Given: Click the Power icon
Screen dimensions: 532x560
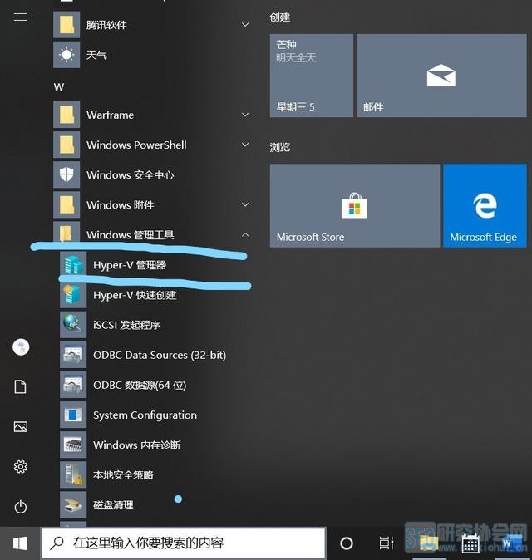Looking at the screenshot, I should tap(20, 507).
